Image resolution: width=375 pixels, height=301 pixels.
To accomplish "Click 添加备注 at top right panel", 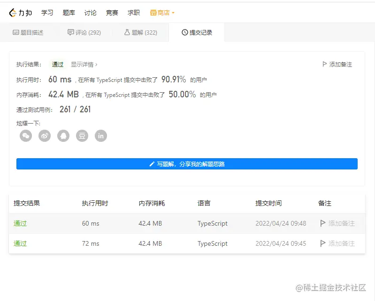I will pos(337,65).
